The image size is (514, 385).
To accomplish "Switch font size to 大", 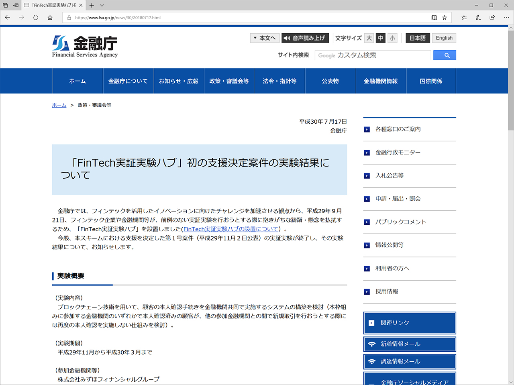I will [x=369, y=38].
